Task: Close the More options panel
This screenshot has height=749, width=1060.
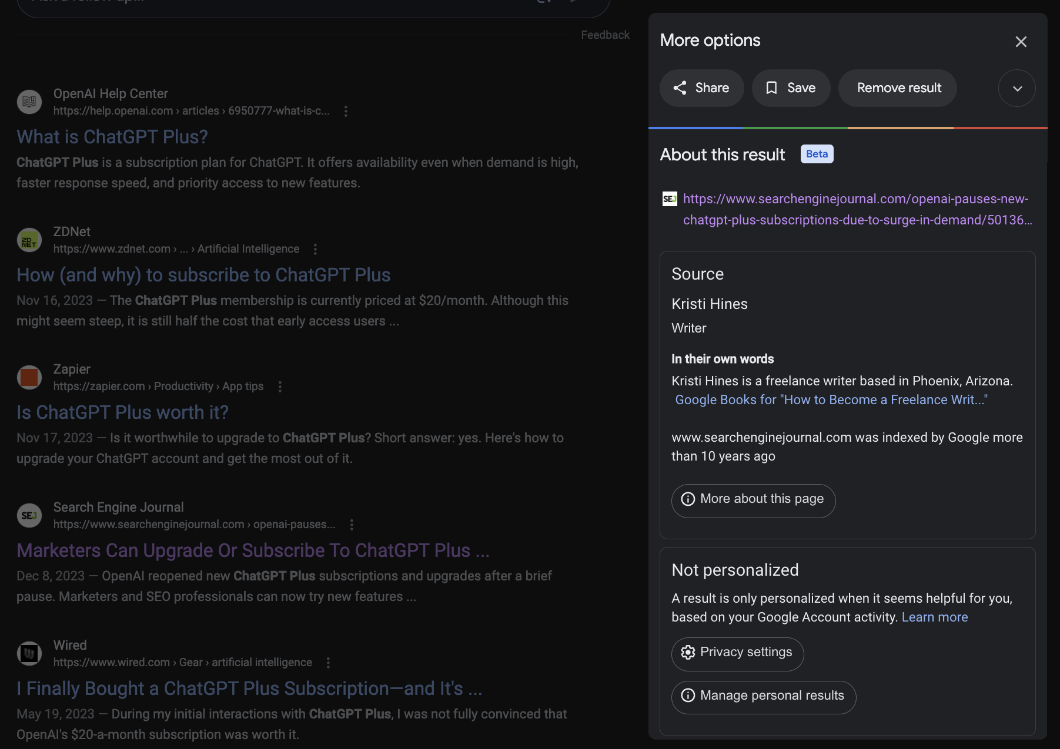Action: pyautogui.click(x=1021, y=42)
